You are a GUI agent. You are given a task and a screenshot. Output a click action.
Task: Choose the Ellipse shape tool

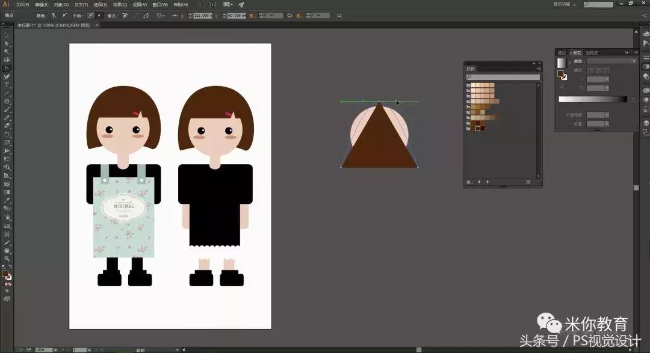click(x=7, y=101)
